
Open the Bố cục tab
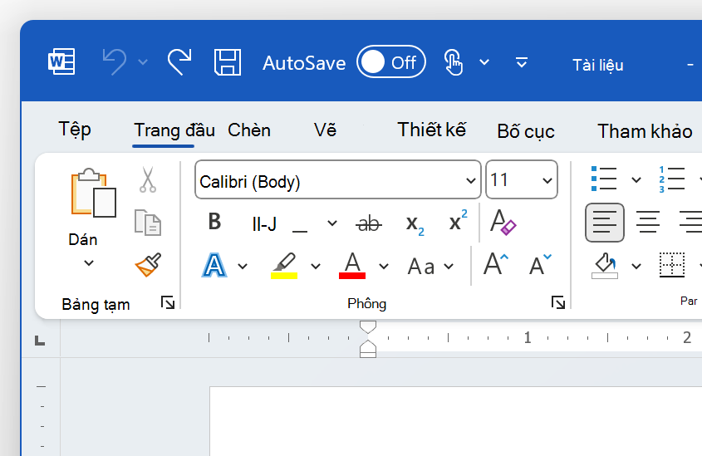pos(526,131)
